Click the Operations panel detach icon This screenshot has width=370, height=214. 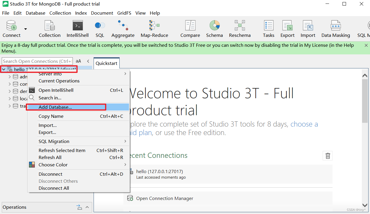point(79,207)
